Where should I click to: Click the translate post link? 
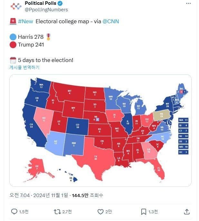pyautogui.click(x=24, y=68)
